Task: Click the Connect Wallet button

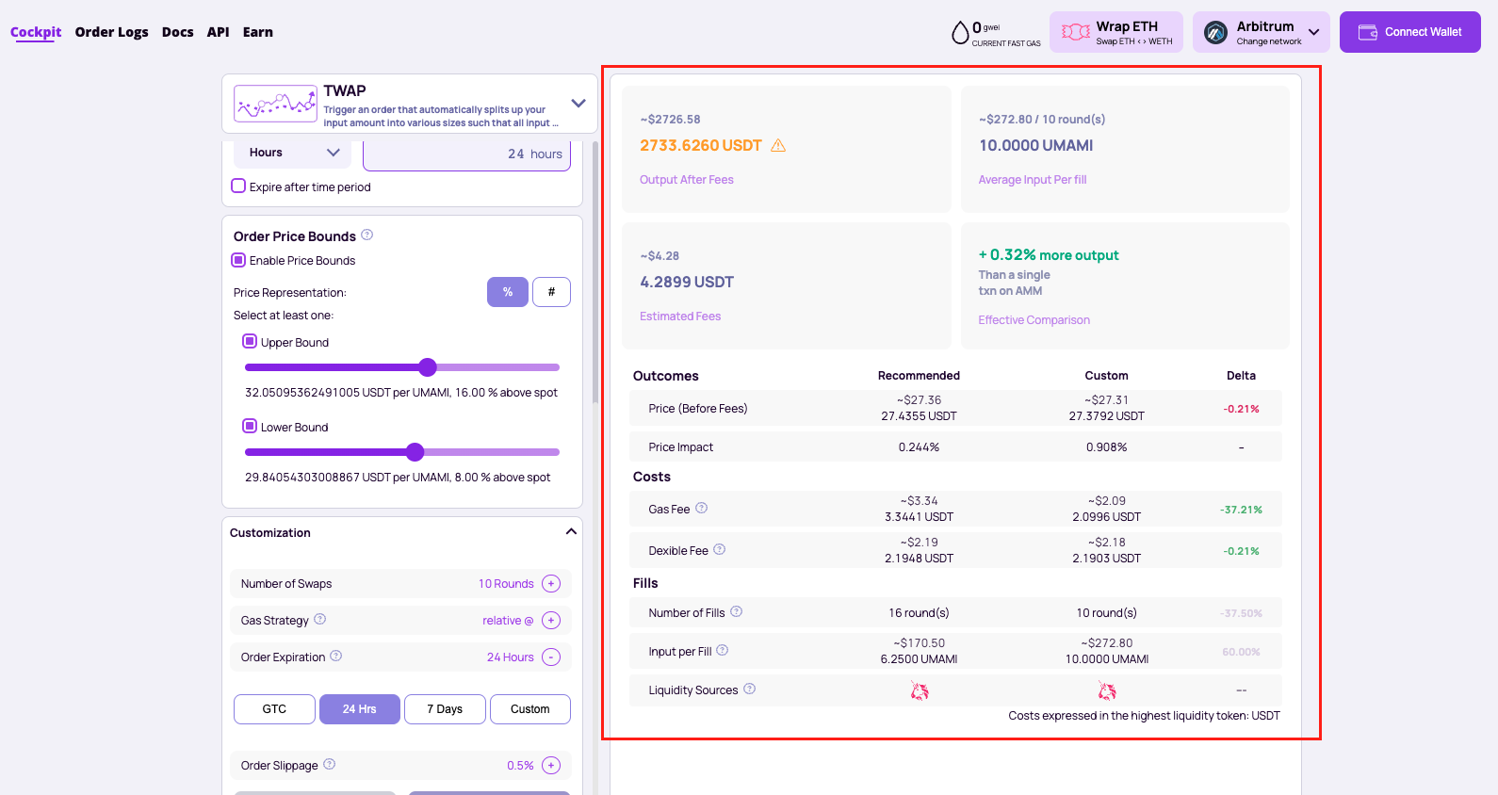Action: [x=1410, y=32]
